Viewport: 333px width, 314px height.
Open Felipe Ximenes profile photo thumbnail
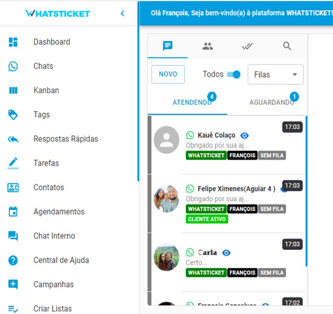[x=166, y=199]
